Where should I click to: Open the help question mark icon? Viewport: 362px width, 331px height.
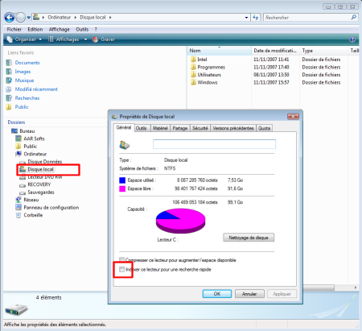pos(352,39)
